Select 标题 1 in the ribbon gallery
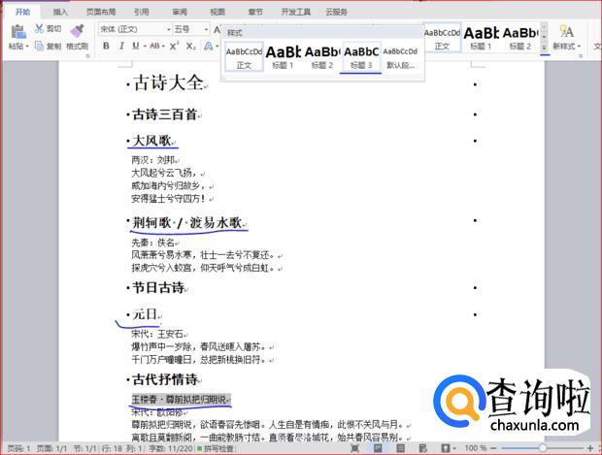 point(481,39)
